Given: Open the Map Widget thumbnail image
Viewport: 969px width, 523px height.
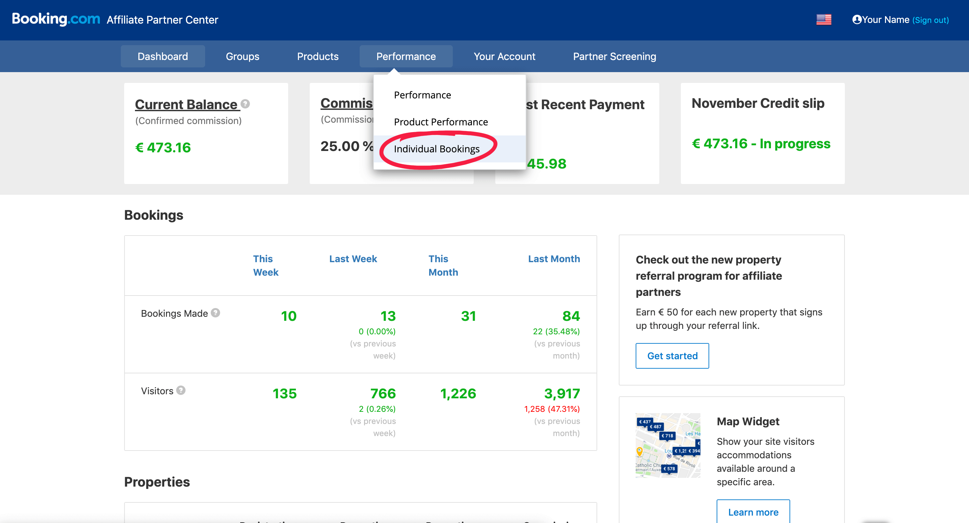Looking at the screenshot, I should [668, 445].
